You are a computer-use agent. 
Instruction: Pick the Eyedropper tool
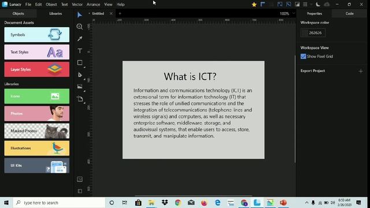point(80,39)
